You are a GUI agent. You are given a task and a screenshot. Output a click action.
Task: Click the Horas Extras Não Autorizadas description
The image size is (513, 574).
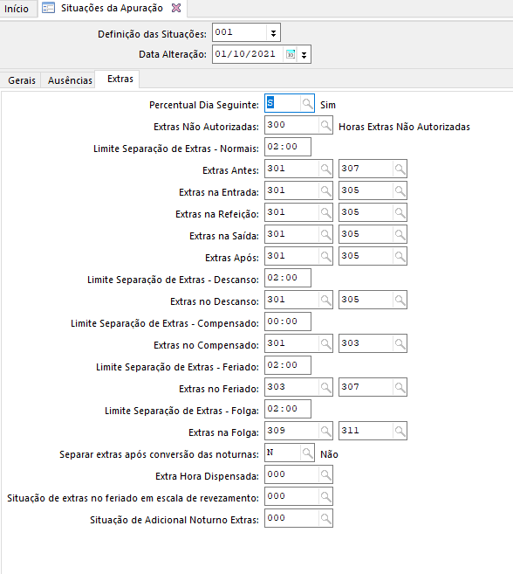click(x=404, y=127)
